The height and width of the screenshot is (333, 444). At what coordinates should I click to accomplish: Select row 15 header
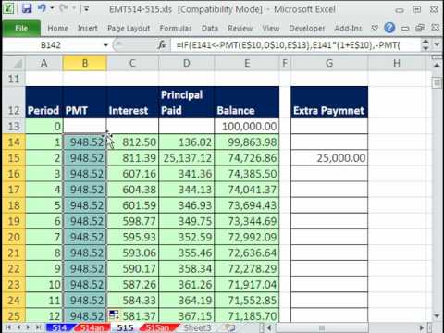(x=14, y=158)
